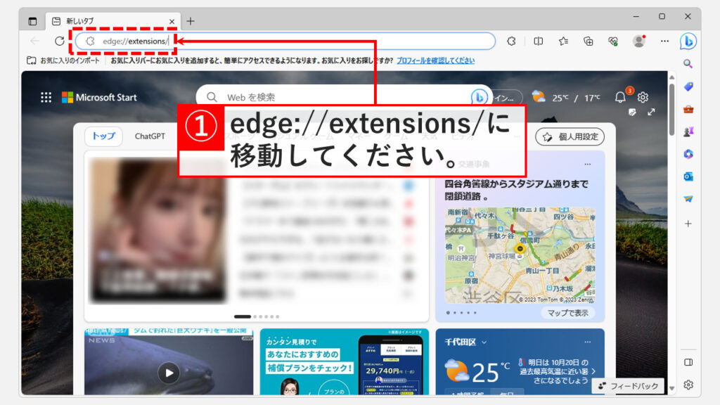Viewport: 720px width, 405px height.
Task: Open the sidebar Drop paper-plane icon
Action: 688,199
